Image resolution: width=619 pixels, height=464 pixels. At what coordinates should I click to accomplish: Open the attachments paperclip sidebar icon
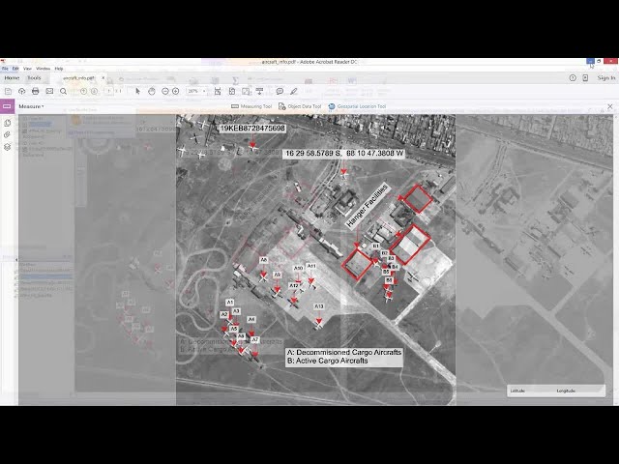(7, 135)
